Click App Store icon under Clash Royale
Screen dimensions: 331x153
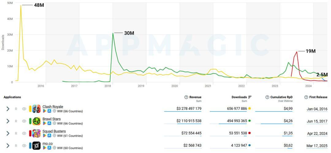click(49, 111)
